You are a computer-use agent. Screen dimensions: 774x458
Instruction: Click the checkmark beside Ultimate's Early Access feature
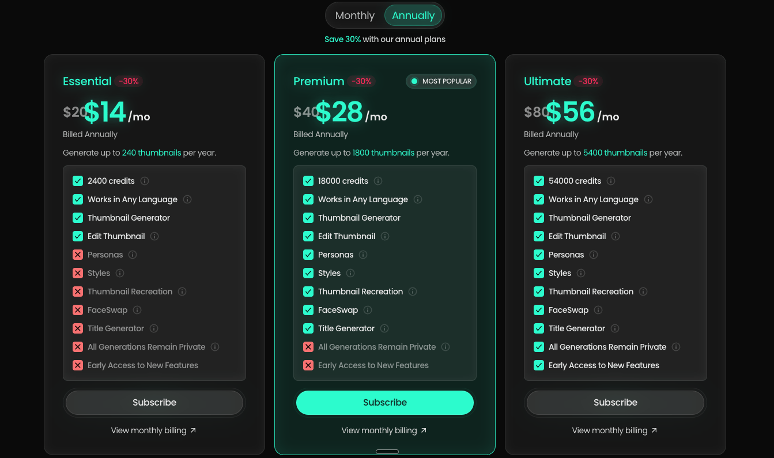(x=539, y=365)
